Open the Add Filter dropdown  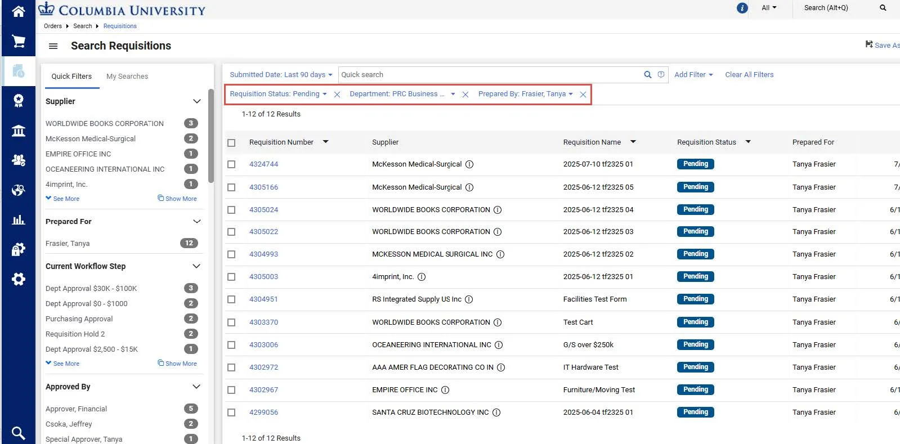point(693,75)
